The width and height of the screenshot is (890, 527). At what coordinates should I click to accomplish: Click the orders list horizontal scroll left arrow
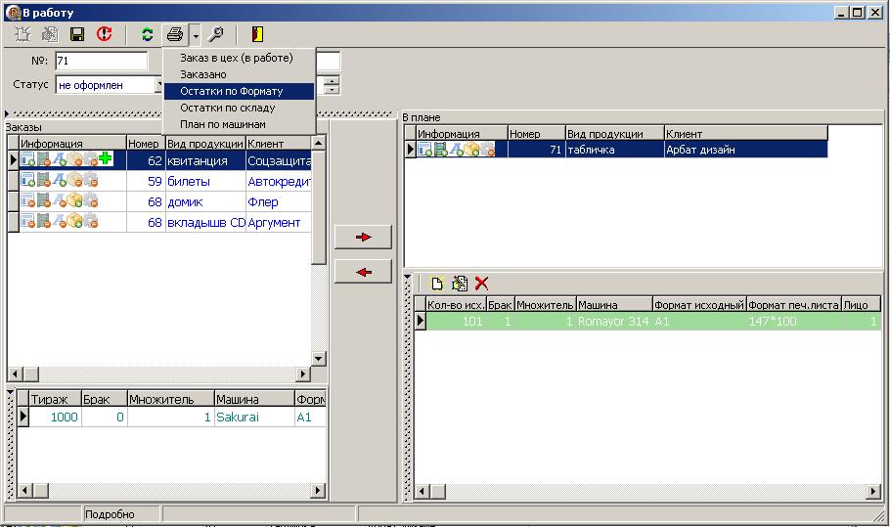tap(16, 373)
